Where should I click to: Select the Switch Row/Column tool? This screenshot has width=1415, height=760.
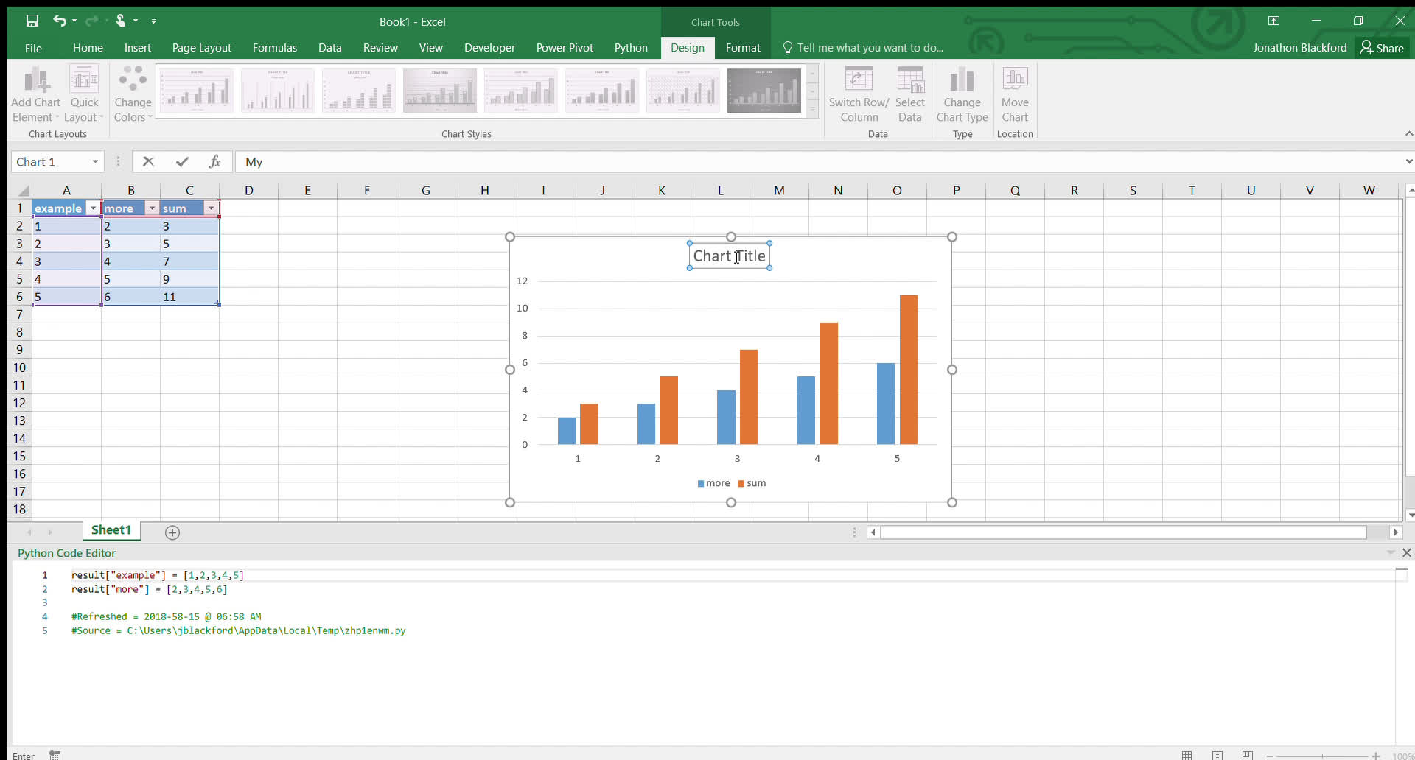click(x=858, y=94)
